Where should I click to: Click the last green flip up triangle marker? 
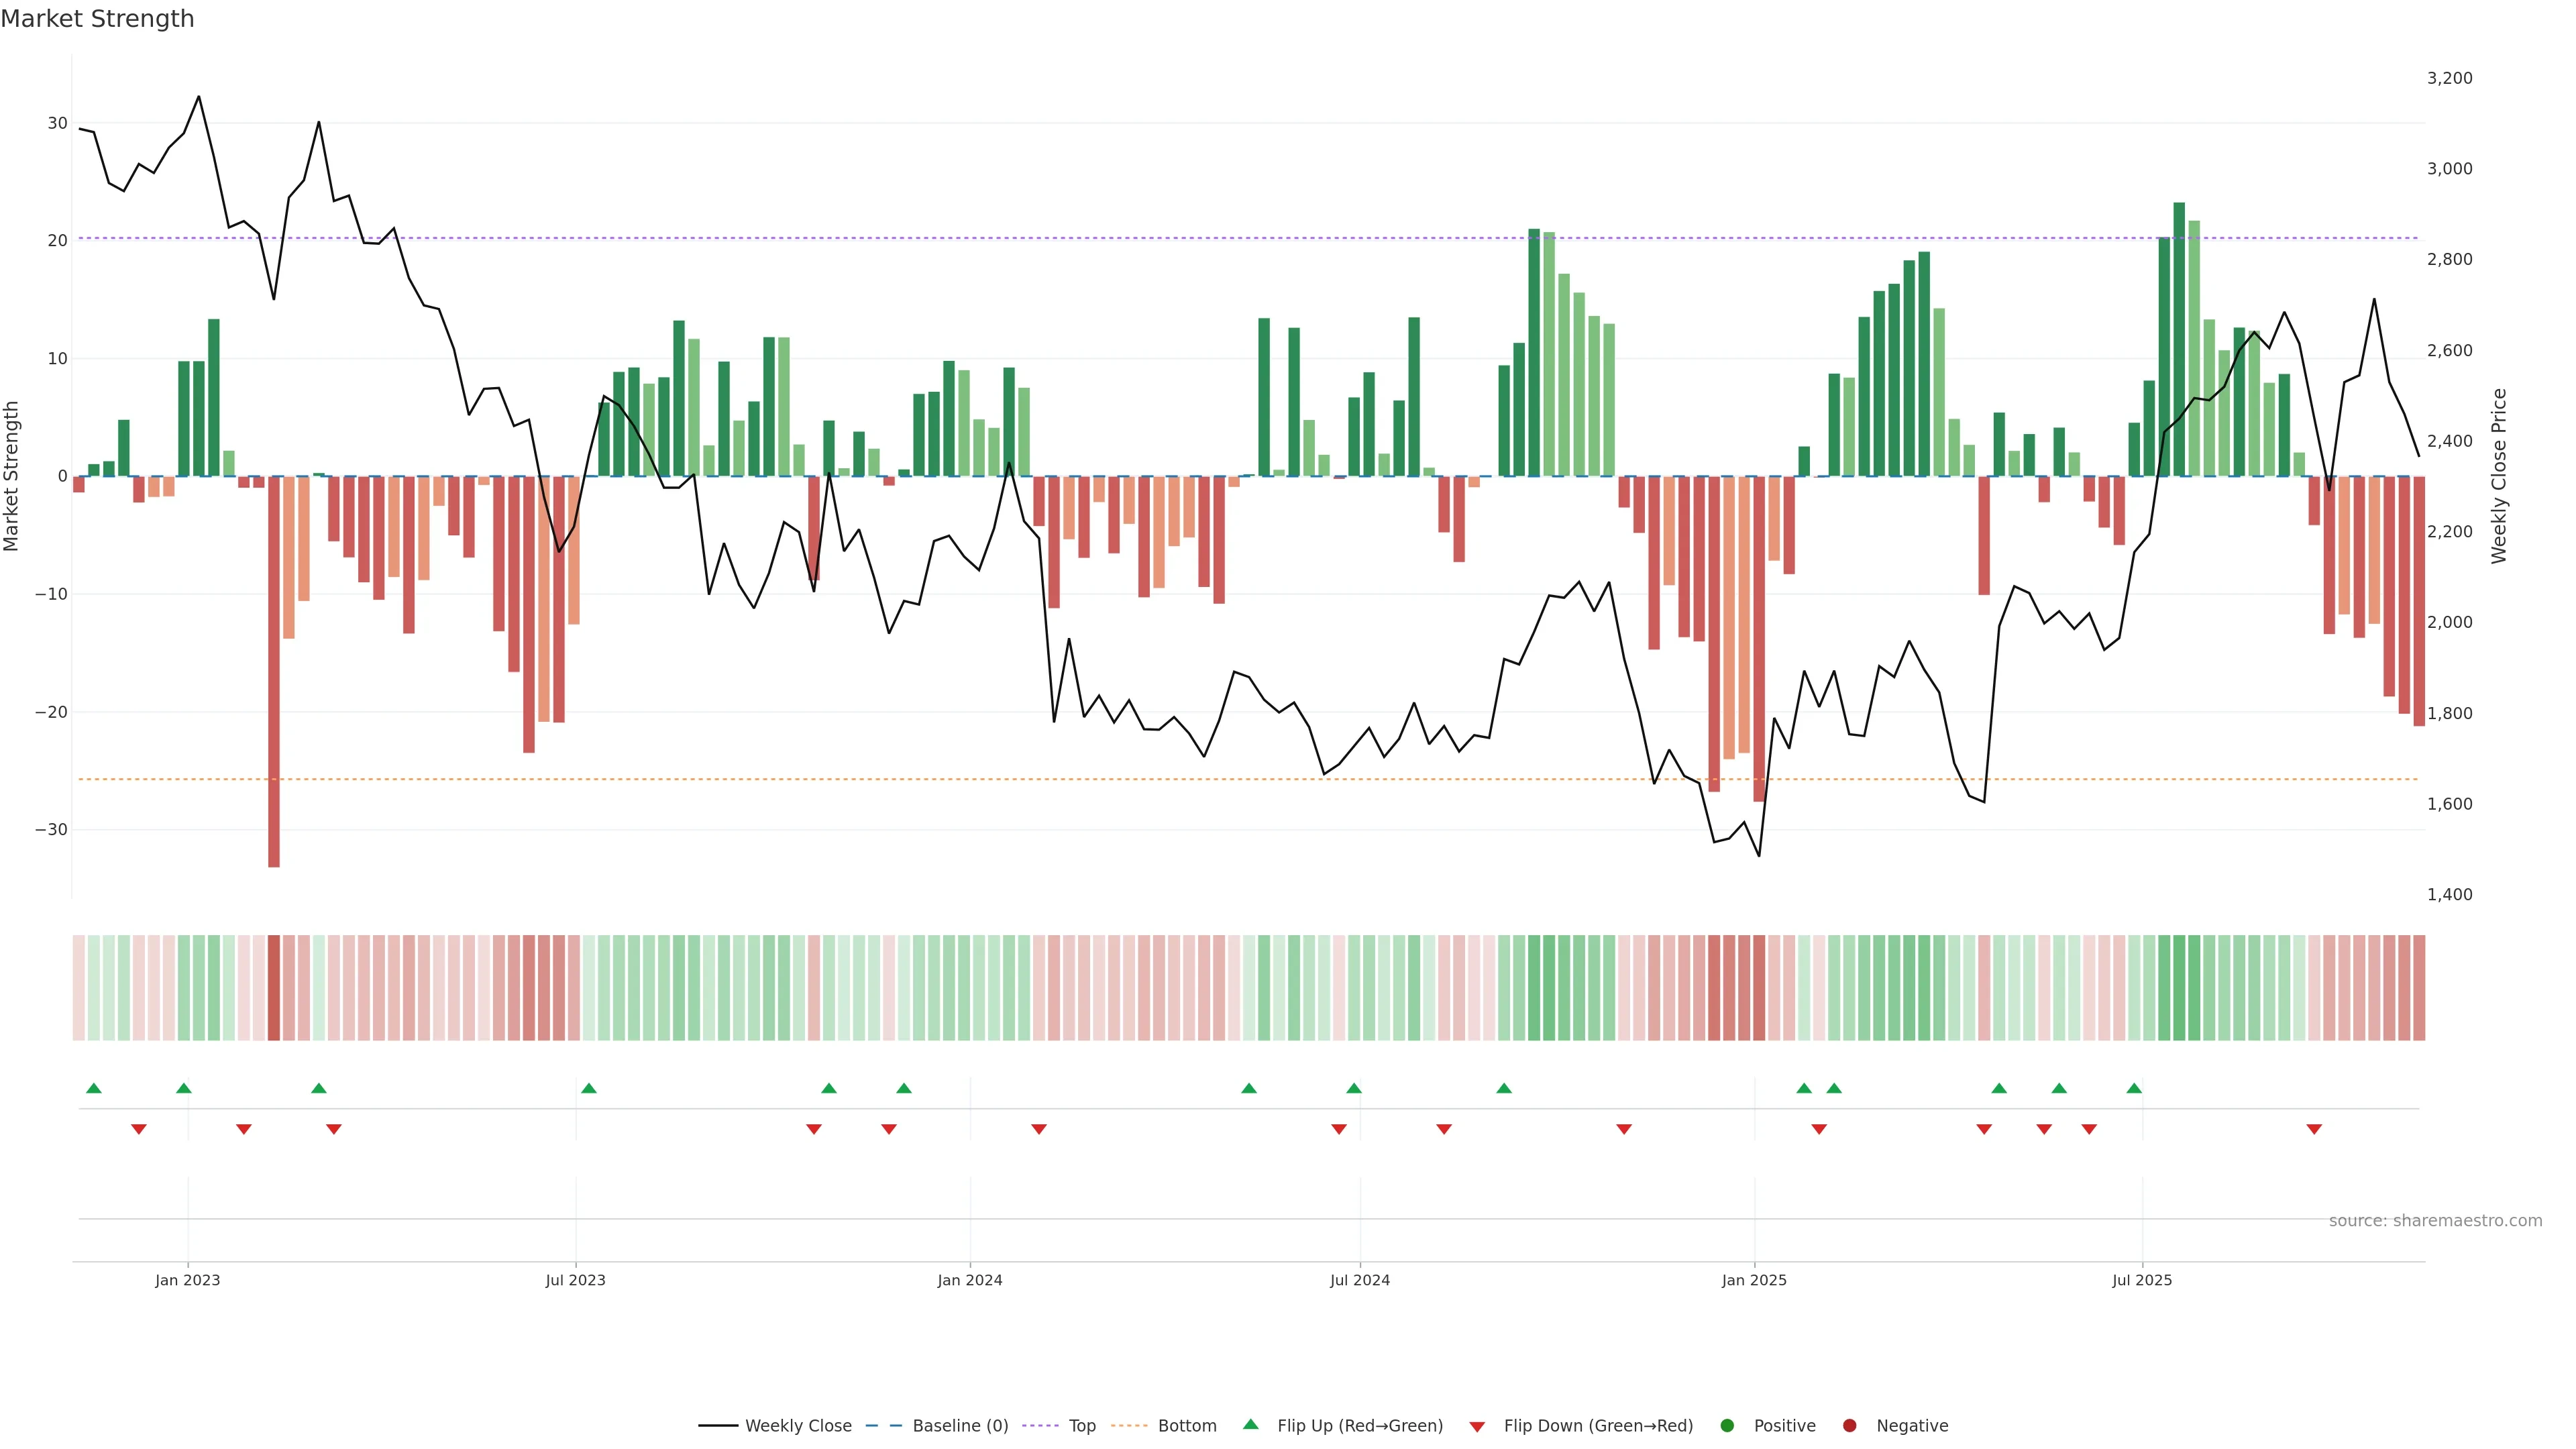coord(2134,1088)
